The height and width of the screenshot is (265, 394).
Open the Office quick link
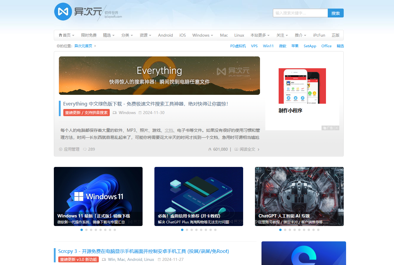pyautogui.click(x=327, y=46)
